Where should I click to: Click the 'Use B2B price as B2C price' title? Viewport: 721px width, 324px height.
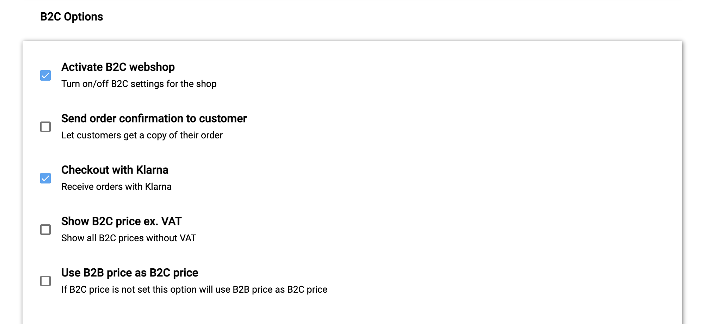coord(129,273)
